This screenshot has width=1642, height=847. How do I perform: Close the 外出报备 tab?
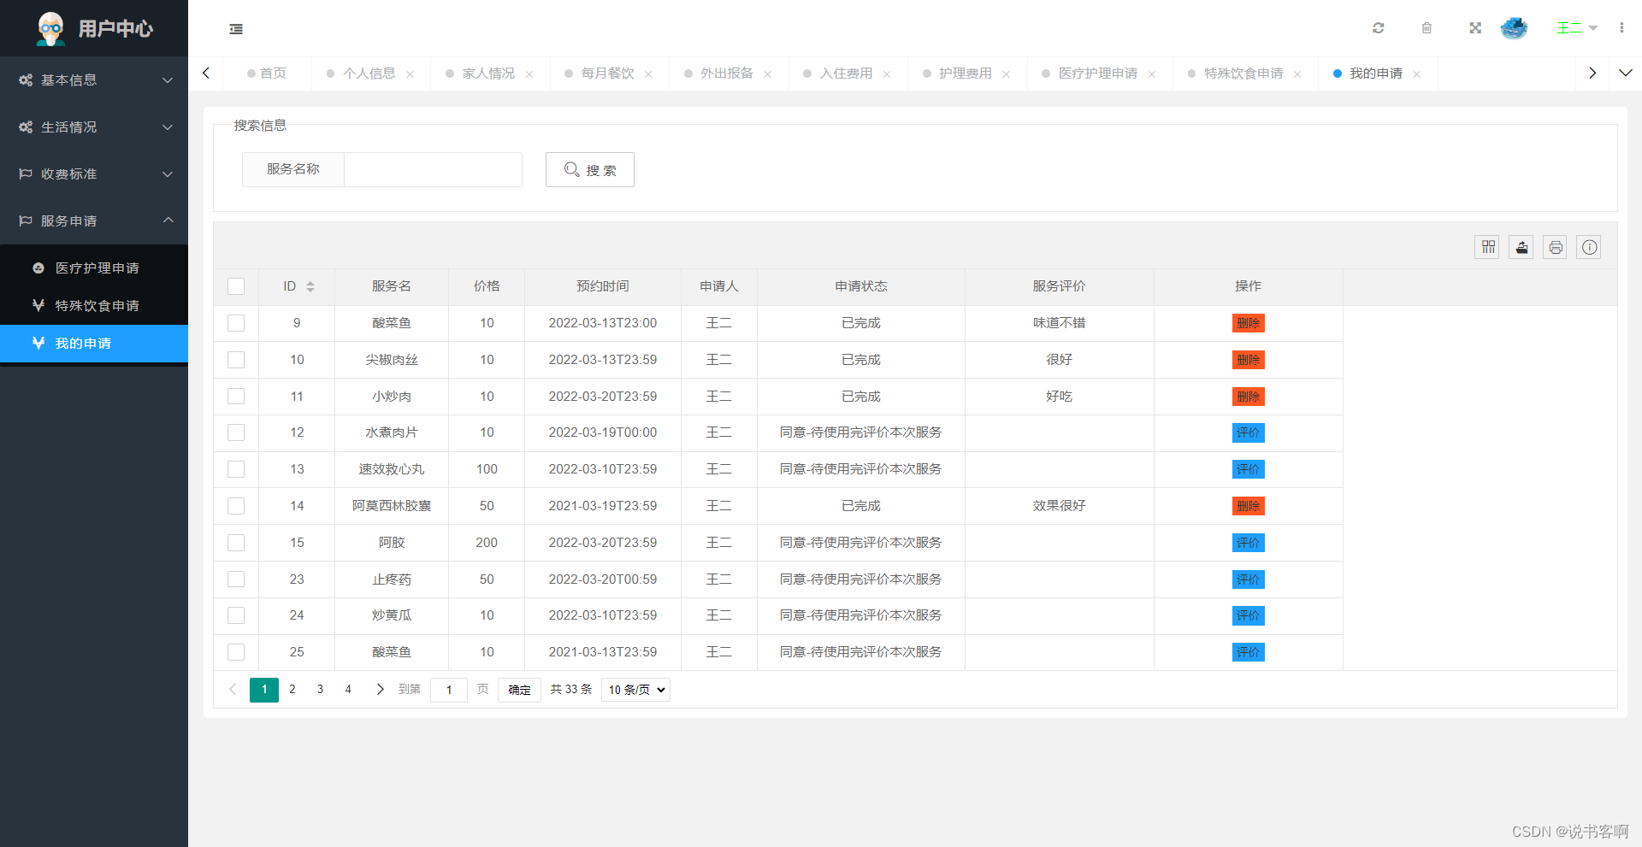pos(768,74)
